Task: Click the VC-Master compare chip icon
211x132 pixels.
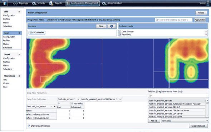Action: tap(31, 32)
